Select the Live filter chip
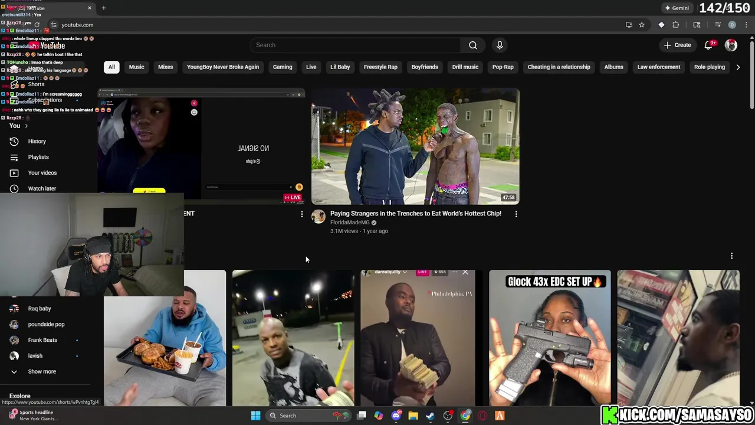Screen dimensions: 755x425 311,67
